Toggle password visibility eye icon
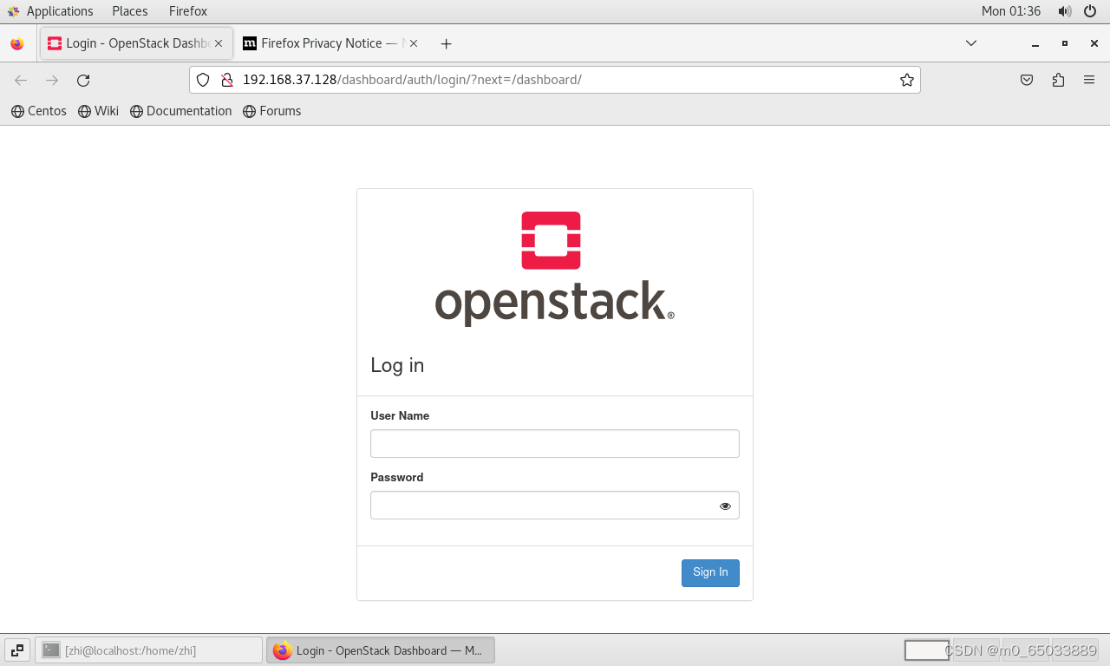 (725, 506)
